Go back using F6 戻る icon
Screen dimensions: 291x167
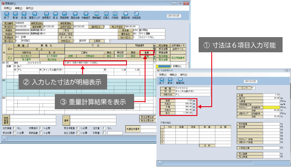55,15
